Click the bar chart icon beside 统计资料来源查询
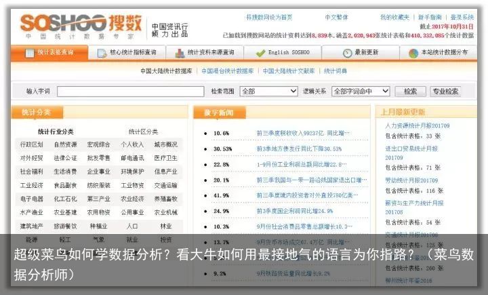 (x=180, y=54)
